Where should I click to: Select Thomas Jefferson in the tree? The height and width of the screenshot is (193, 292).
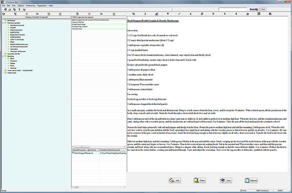coord(18,51)
